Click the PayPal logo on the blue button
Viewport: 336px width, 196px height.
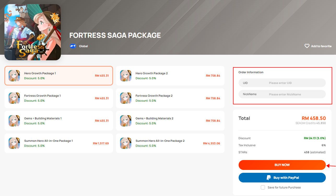click(269, 177)
